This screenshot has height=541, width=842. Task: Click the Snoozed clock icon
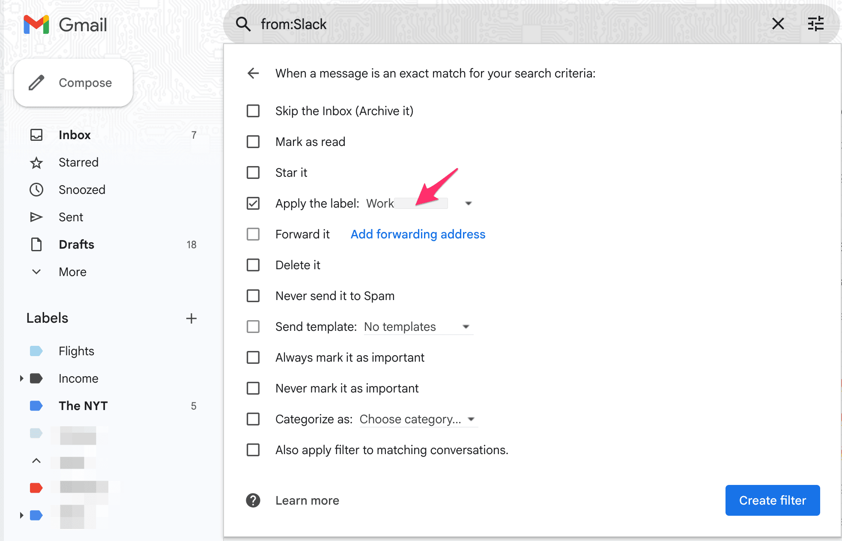(36, 190)
